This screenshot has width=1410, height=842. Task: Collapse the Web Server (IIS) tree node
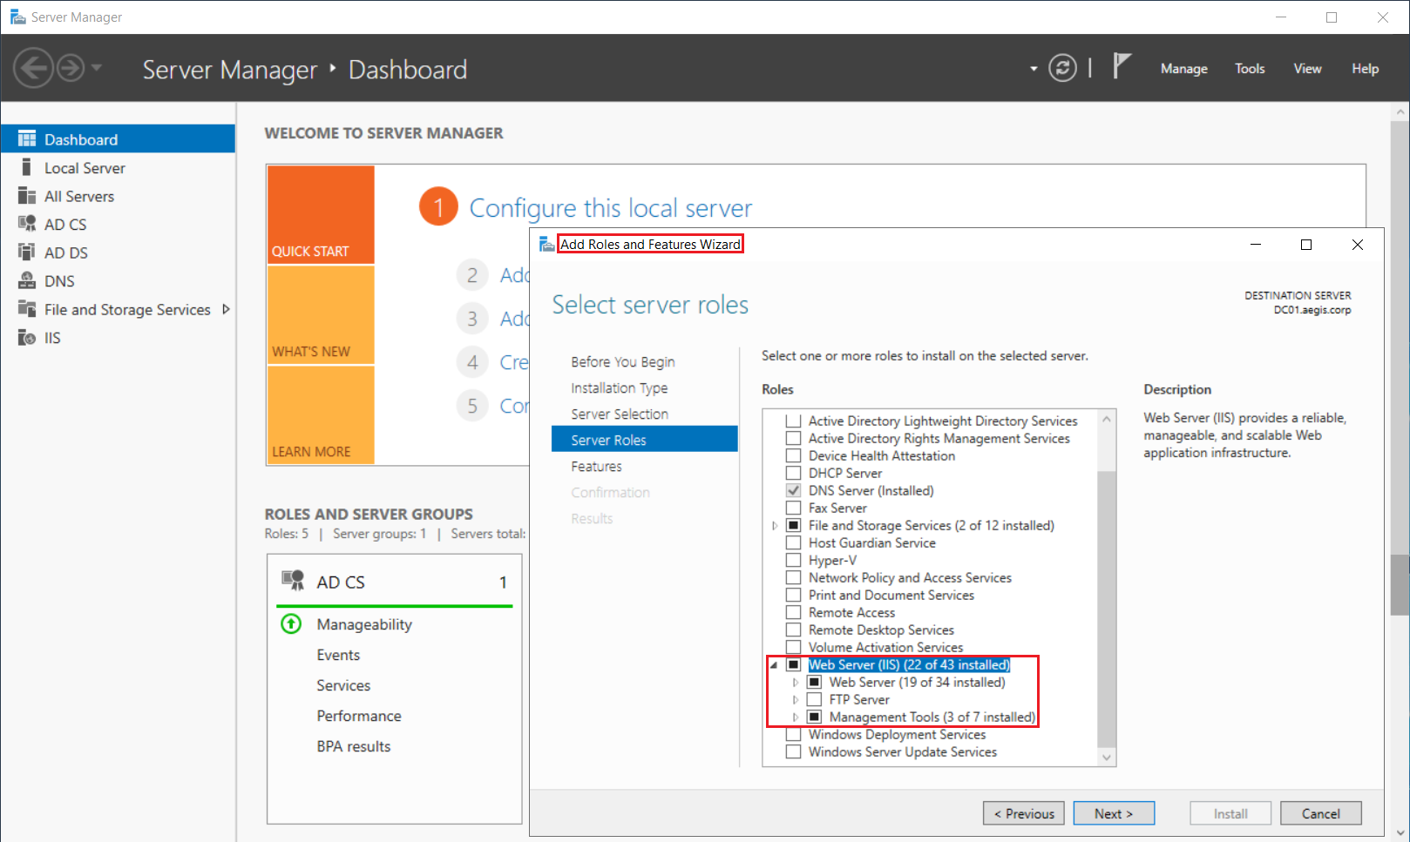tap(773, 664)
